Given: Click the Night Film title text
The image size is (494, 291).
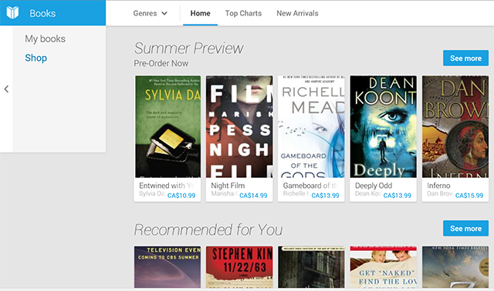Looking at the screenshot, I should pos(228,186).
